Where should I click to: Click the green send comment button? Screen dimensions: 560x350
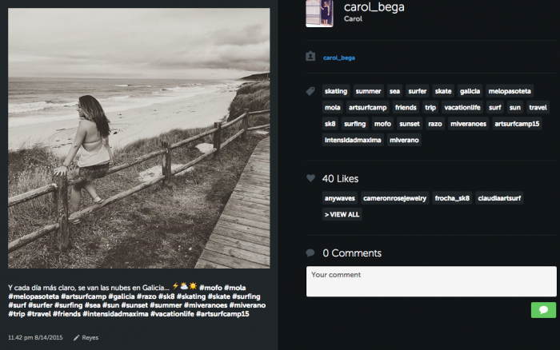coord(543,309)
